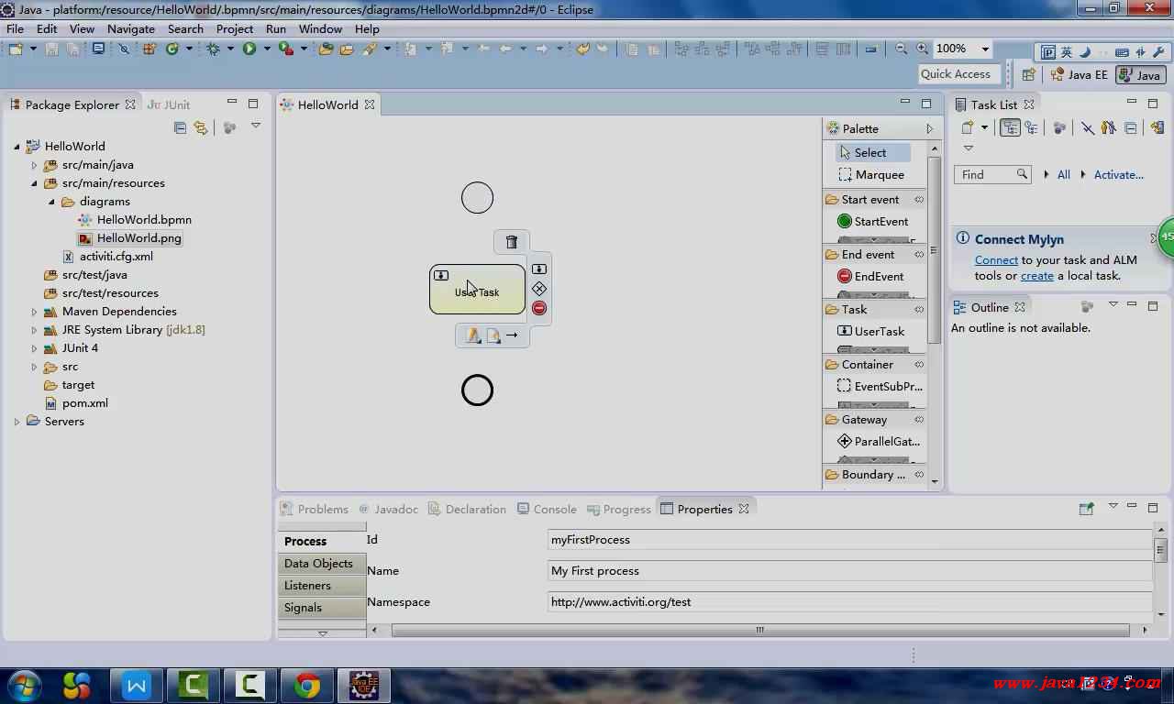Select the ParallelGateway palette tool

[x=878, y=441]
